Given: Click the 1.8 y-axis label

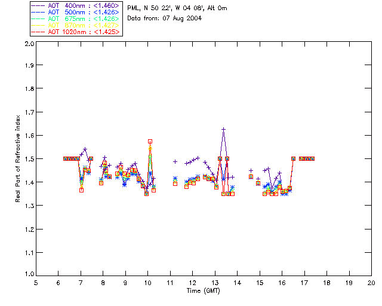Looking at the screenshot, I should click(29, 88).
